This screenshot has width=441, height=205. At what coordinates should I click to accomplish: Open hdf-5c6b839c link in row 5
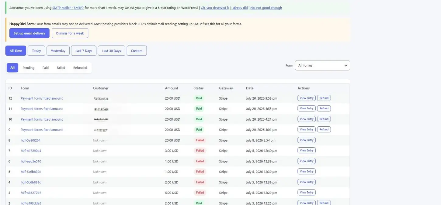(31, 172)
